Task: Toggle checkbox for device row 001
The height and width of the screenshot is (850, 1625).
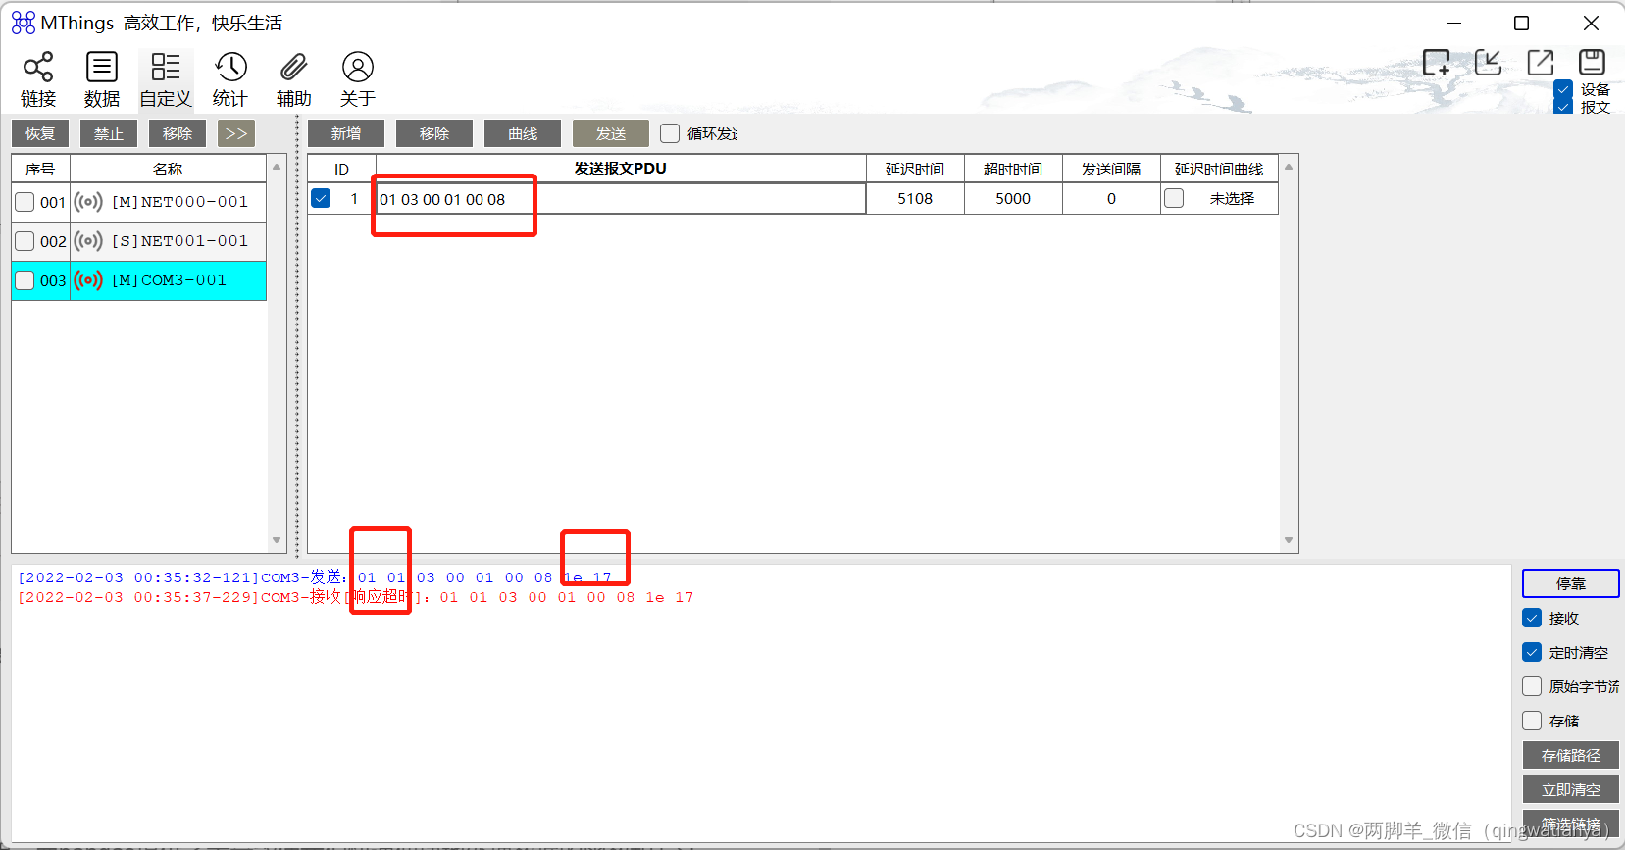Action: pos(25,202)
